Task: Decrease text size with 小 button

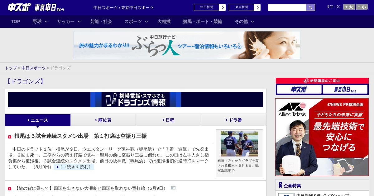Action: (x=362, y=7)
